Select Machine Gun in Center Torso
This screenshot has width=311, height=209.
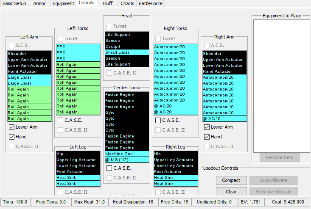[x=127, y=154]
